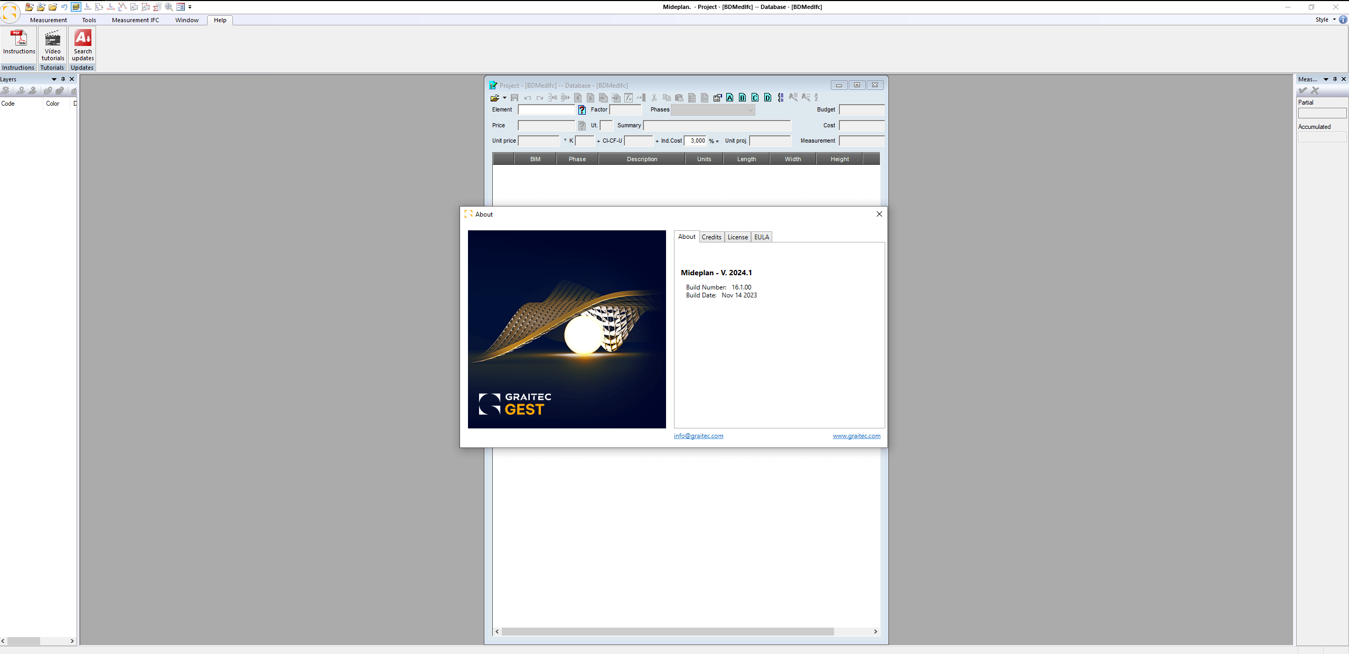Click the scissors cut icon in Project toolbar
Image resolution: width=1349 pixels, height=654 pixels.
pos(654,98)
